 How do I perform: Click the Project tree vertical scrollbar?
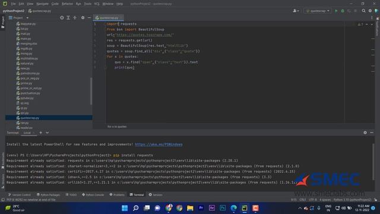91,91
